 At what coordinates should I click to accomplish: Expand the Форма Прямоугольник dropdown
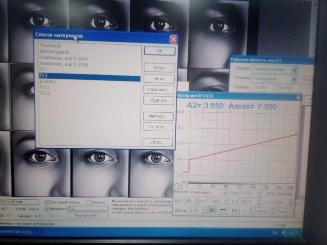point(295,70)
